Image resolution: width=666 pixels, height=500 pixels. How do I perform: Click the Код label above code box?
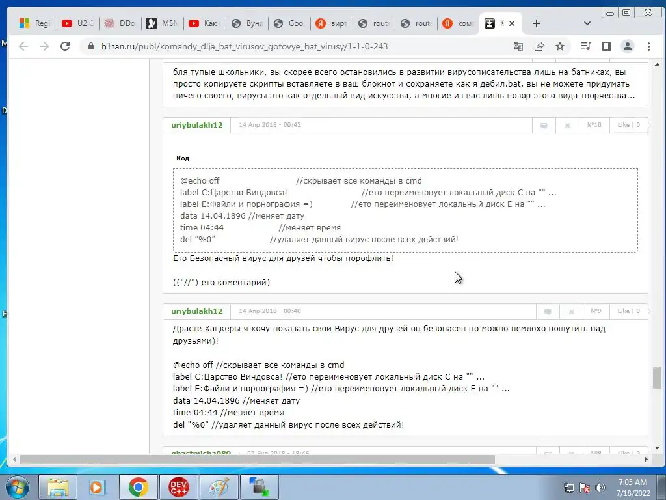pos(183,158)
